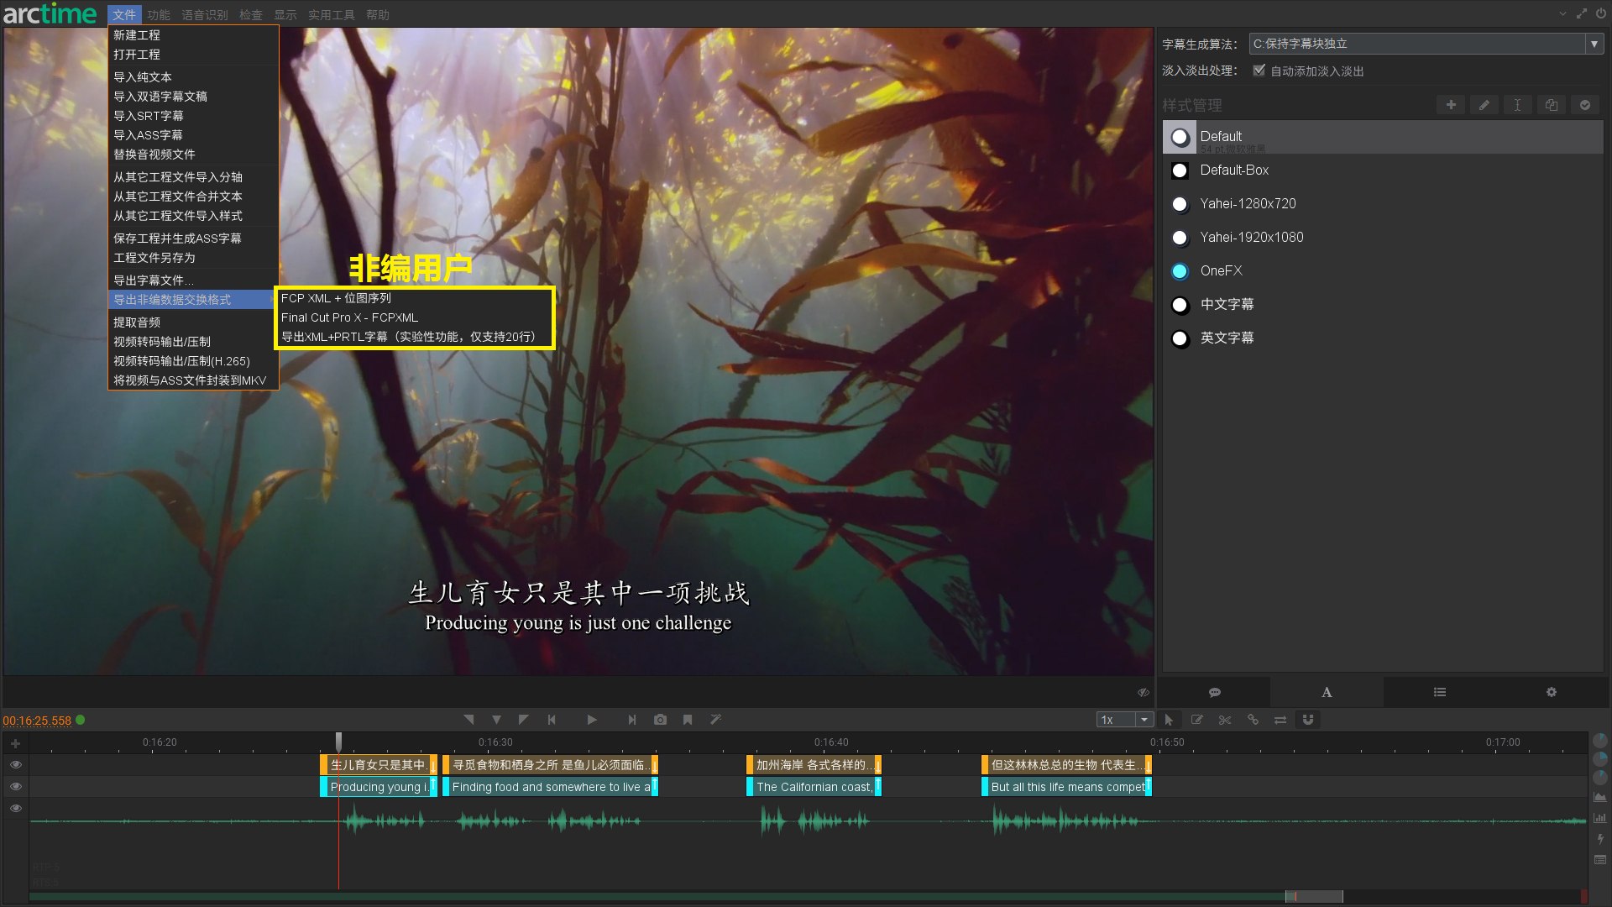Switch to the text style A tab
This screenshot has height=907, width=1612.
(1327, 692)
